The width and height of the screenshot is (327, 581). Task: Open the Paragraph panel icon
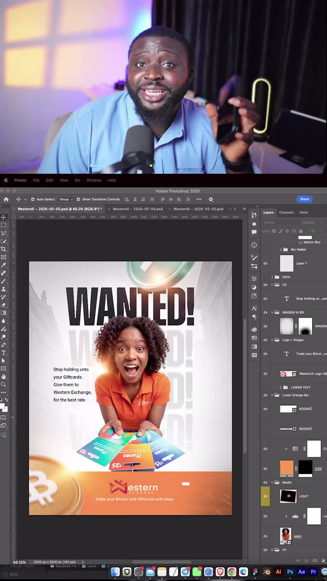(x=254, y=317)
